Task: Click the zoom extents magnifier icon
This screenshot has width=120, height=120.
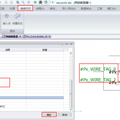Action: tap(18, 2)
